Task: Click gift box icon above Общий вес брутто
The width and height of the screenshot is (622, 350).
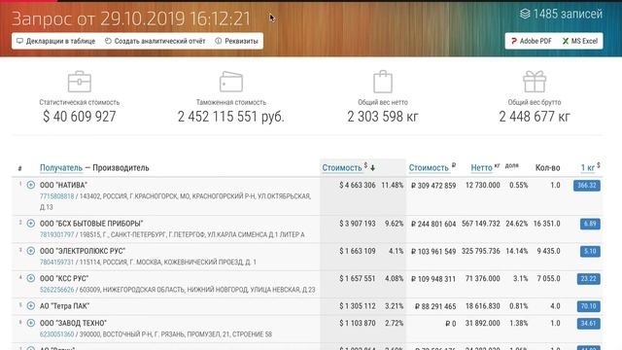Action: [535, 82]
